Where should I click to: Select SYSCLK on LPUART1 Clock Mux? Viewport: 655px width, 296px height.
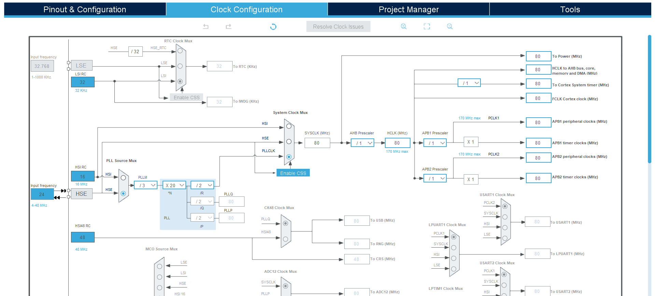(x=454, y=248)
